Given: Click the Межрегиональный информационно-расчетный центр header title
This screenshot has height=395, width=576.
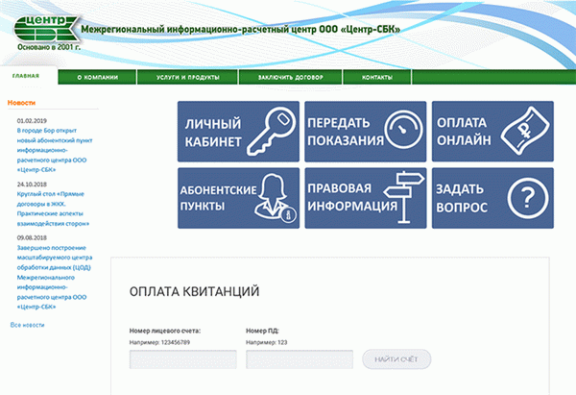Looking at the screenshot, I should pyautogui.click(x=241, y=30).
